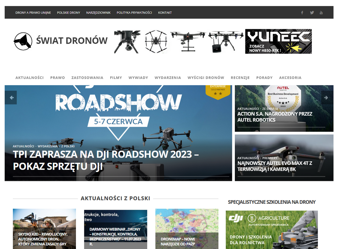Viewport: 339px width, 249px height.
Task: Open Polityka prywatności page
Action: point(134,12)
